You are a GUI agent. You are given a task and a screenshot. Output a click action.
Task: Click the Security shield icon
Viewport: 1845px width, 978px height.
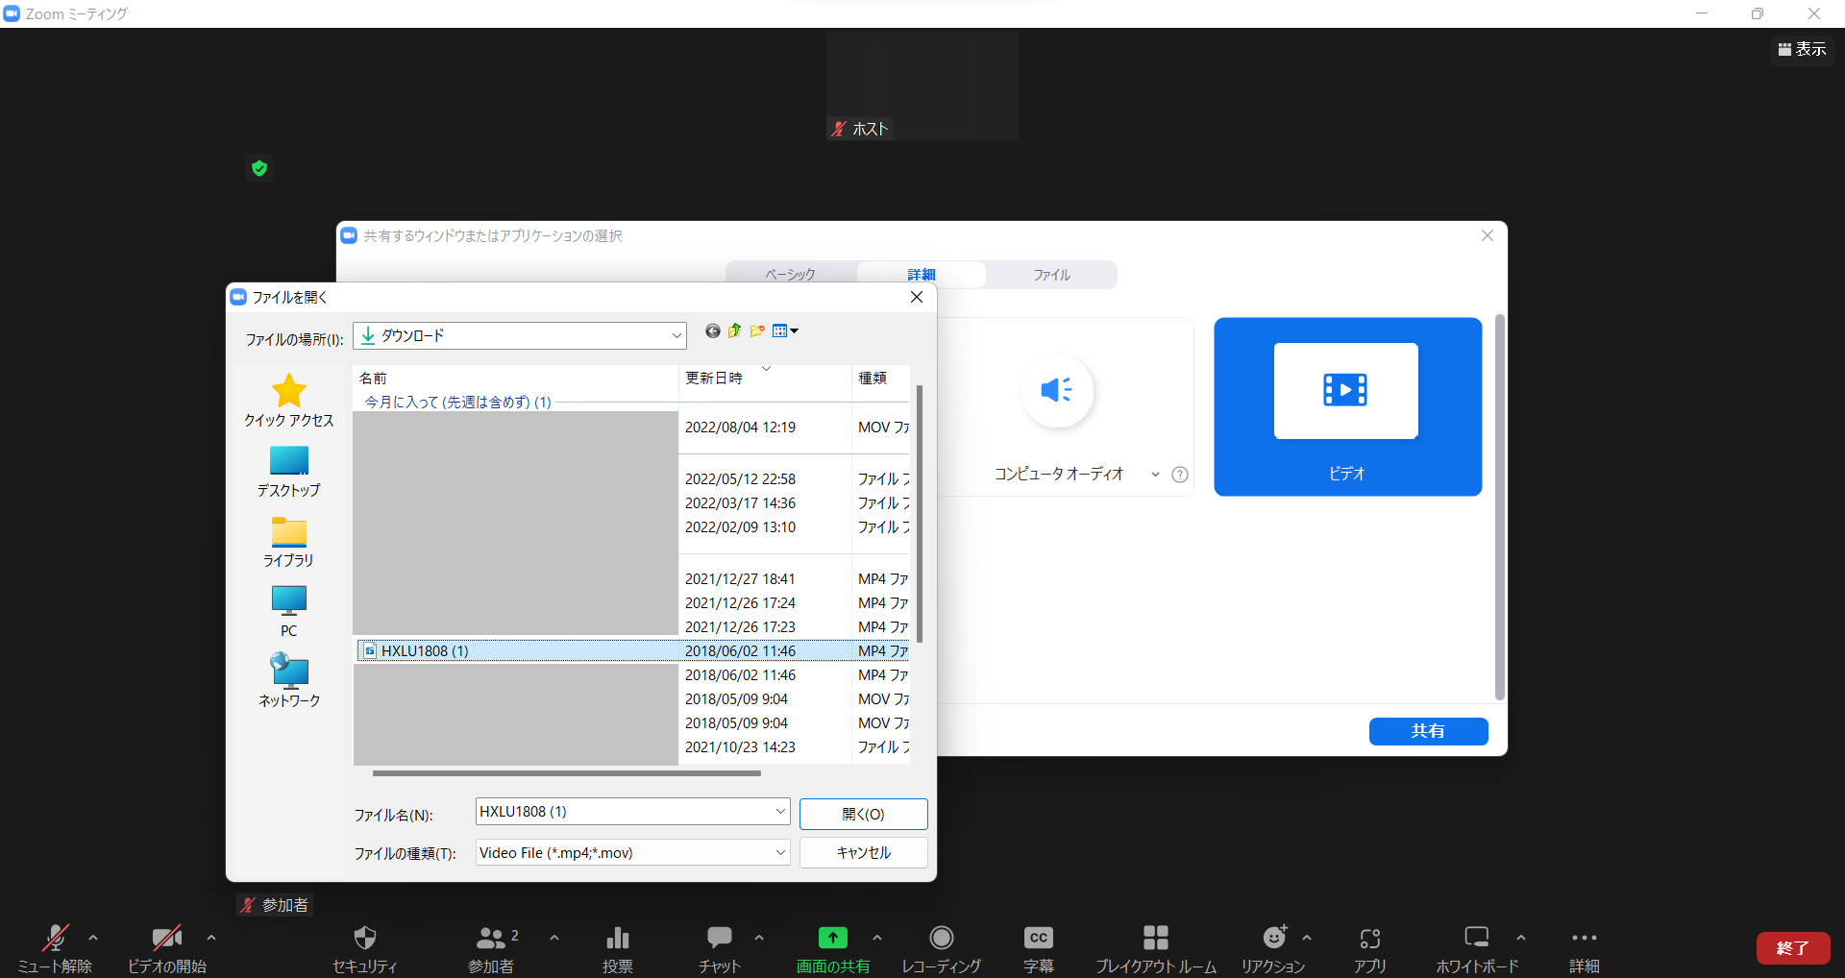pyautogui.click(x=365, y=938)
